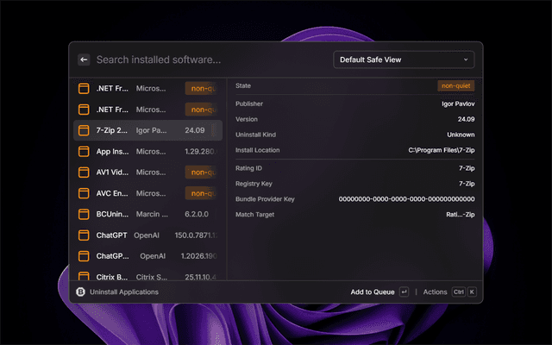This screenshot has width=552, height=345.
Task: Click the install location C:\Program Files\7-Zip
Action: click(x=442, y=150)
